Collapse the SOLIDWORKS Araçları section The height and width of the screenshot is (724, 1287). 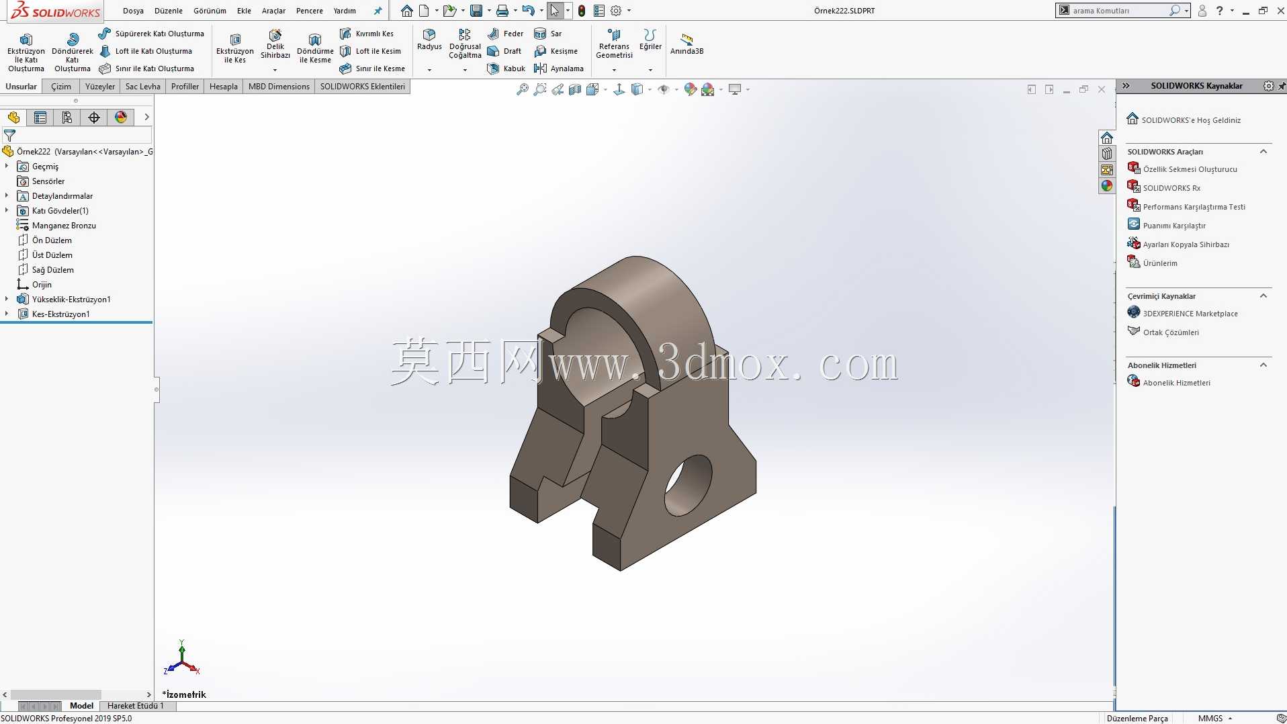coord(1263,152)
